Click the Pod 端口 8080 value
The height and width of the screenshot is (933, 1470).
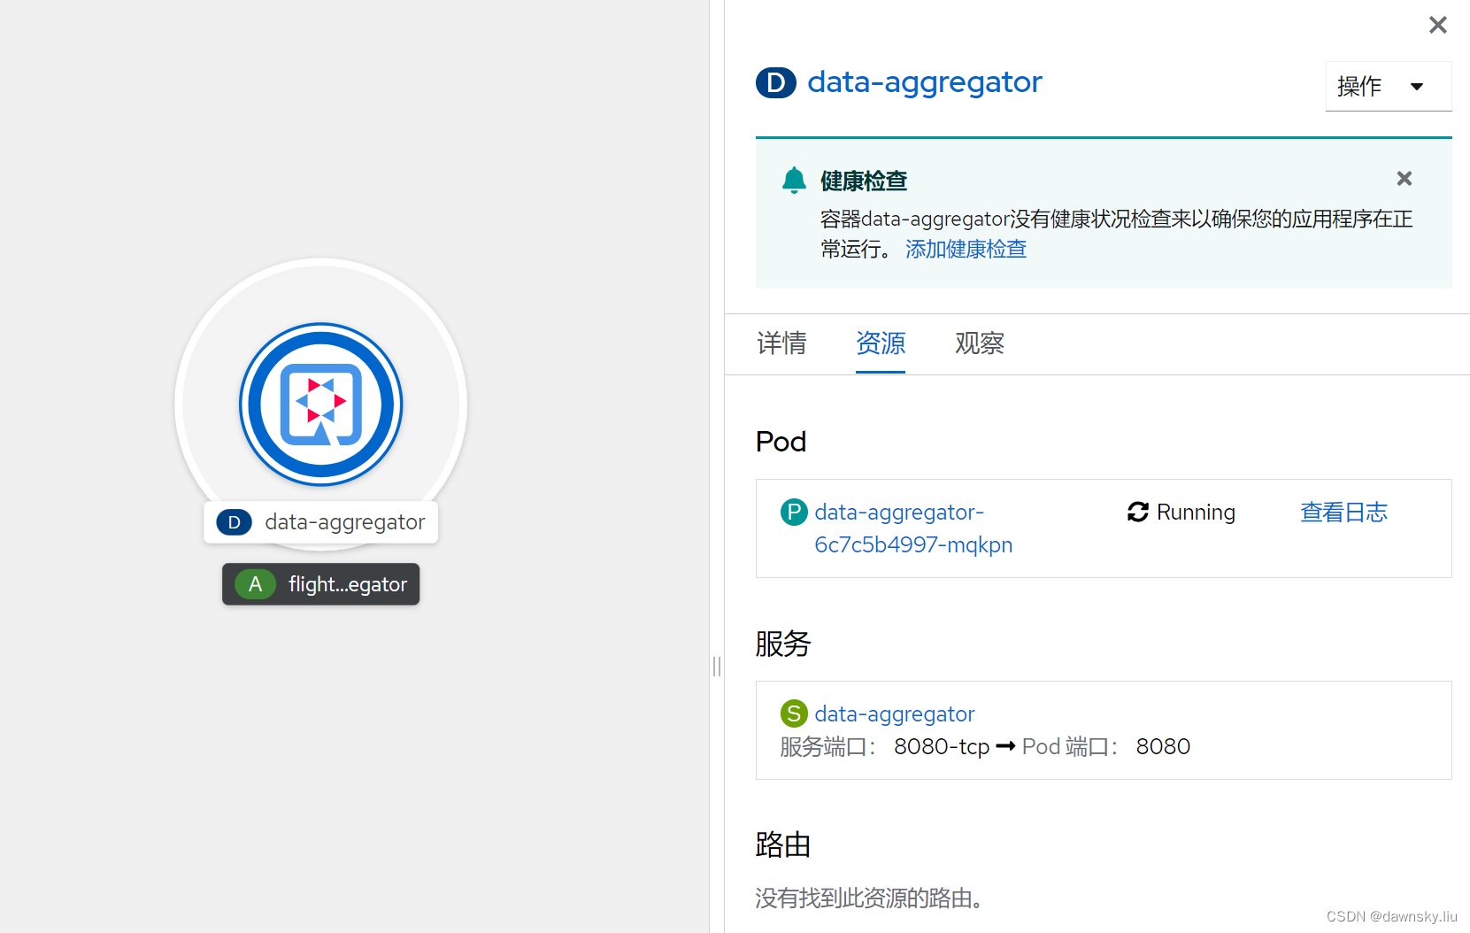[x=1163, y=746]
